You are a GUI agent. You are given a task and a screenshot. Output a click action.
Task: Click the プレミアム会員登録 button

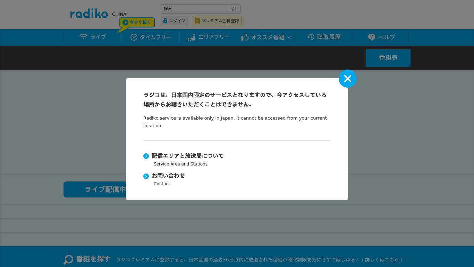click(x=217, y=21)
